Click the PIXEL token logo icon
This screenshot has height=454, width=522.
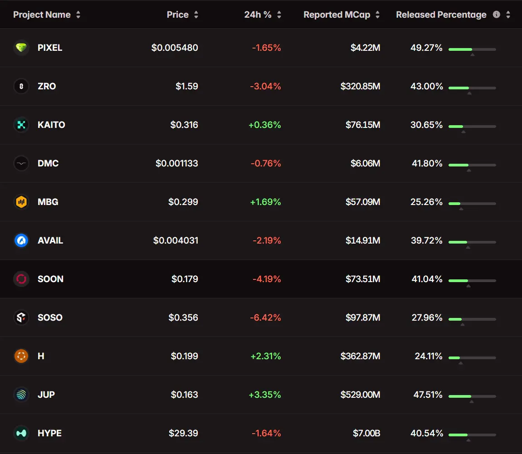coord(21,48)
